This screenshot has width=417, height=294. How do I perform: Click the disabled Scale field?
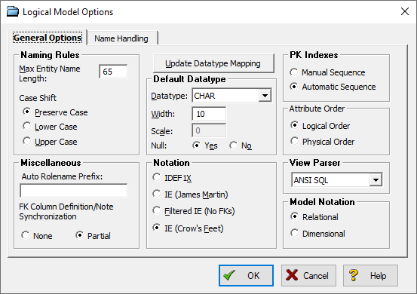(209, 130)
